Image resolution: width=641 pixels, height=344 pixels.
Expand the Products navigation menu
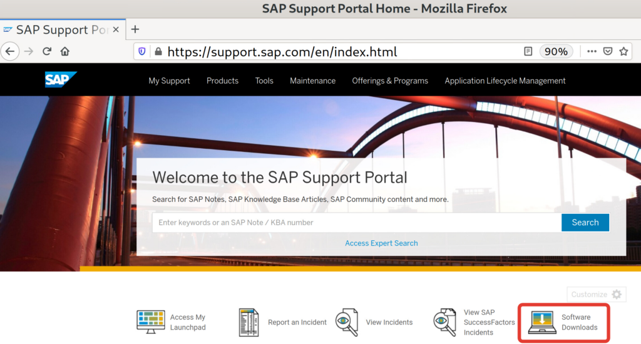pyautogui.click(x=222, y=81)
